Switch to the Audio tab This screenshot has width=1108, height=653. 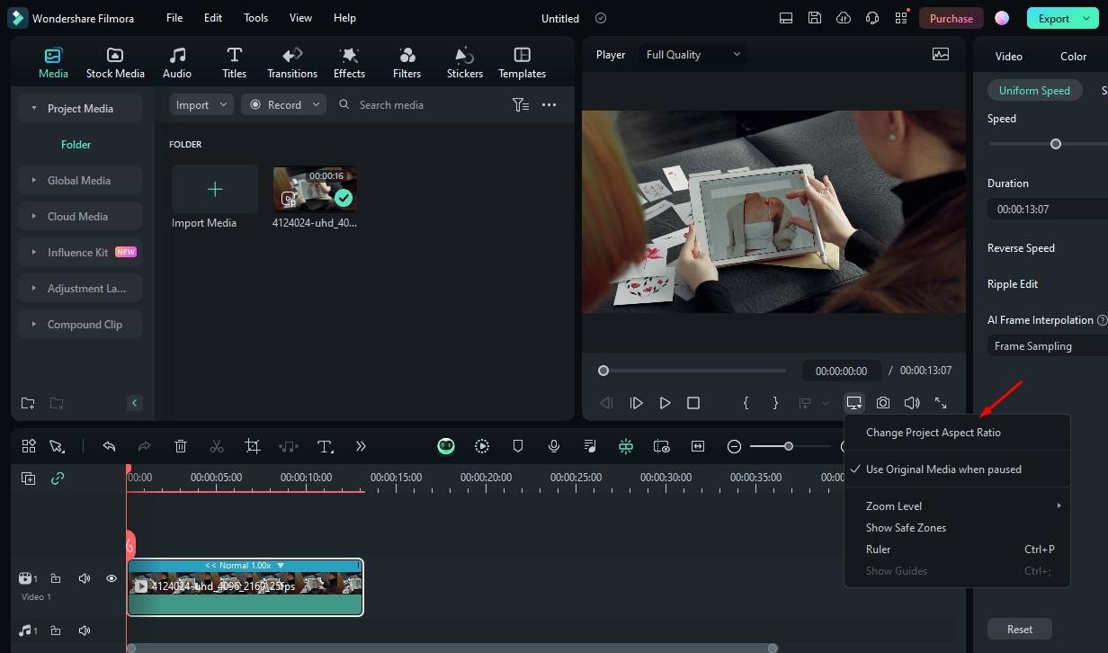177,63
